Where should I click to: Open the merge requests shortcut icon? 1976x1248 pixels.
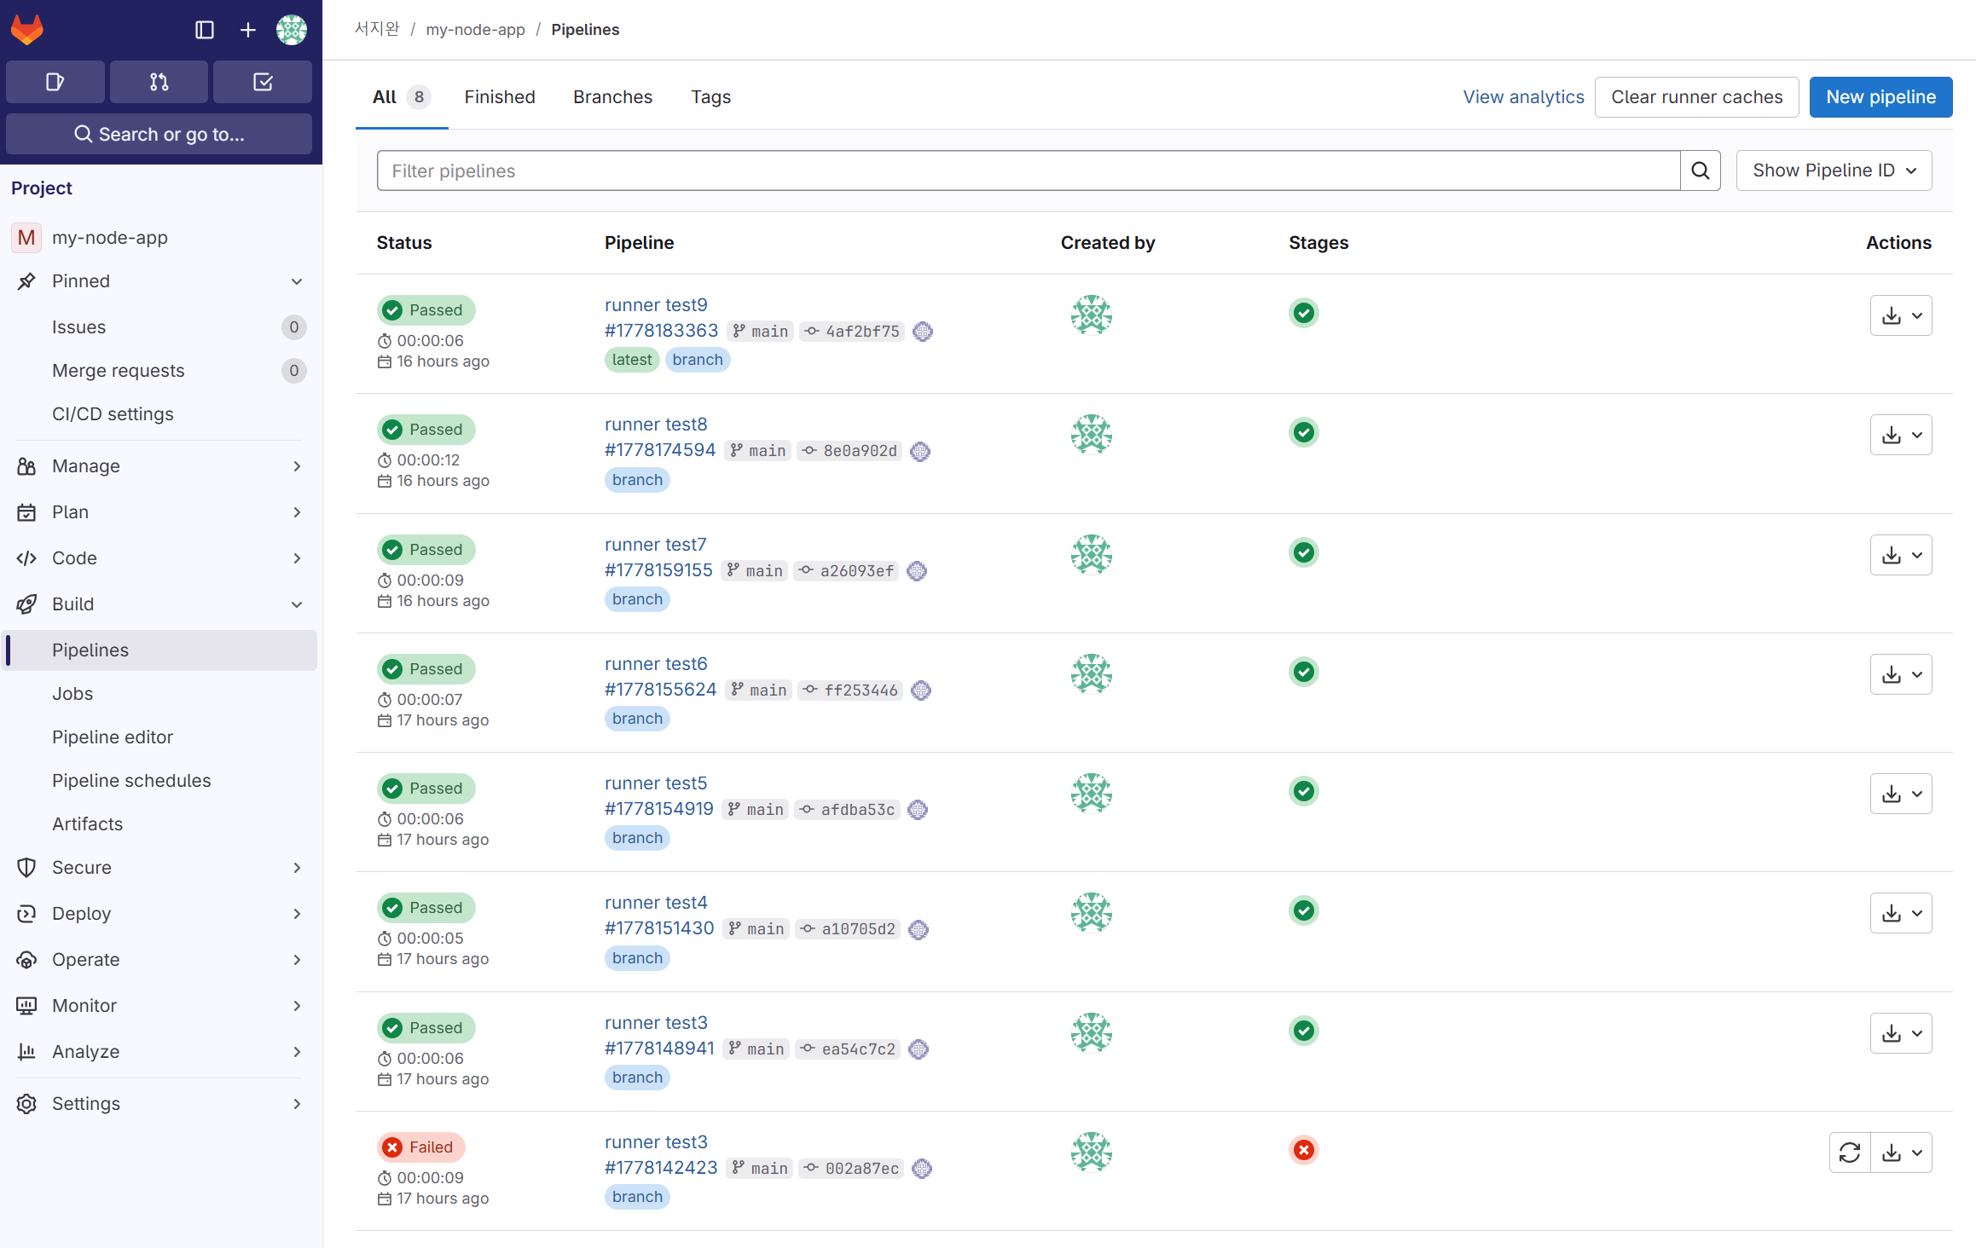coord(159,82)
